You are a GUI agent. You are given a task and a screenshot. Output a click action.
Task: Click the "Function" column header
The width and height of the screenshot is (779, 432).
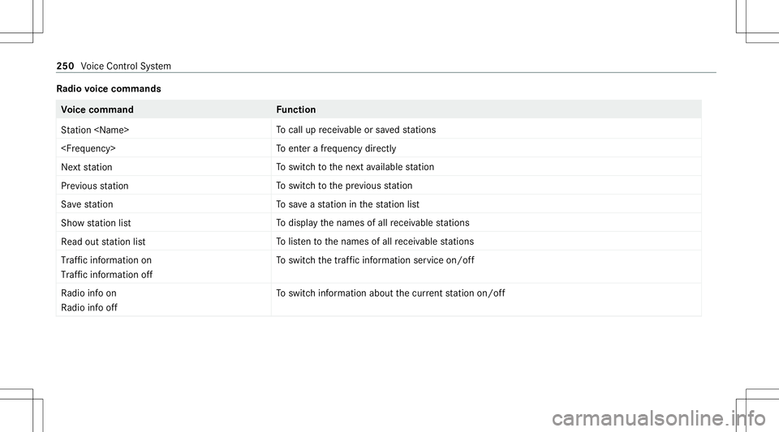pyautogui.click(x=296, y=109)
